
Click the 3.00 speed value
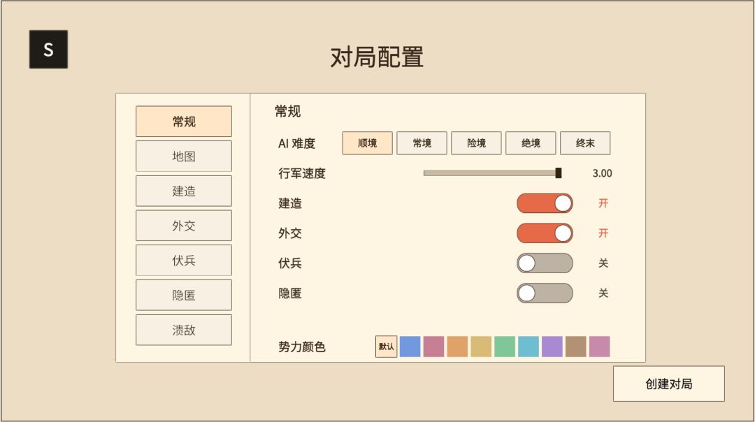[602, 173]
